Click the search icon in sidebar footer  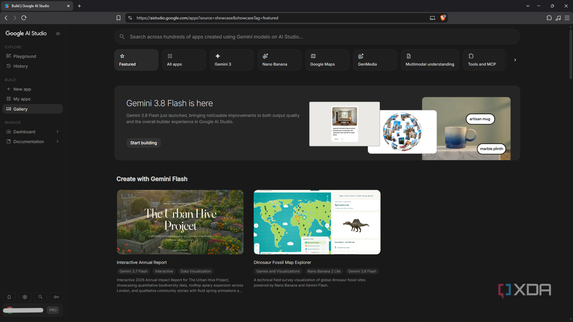tap(41, 297)
